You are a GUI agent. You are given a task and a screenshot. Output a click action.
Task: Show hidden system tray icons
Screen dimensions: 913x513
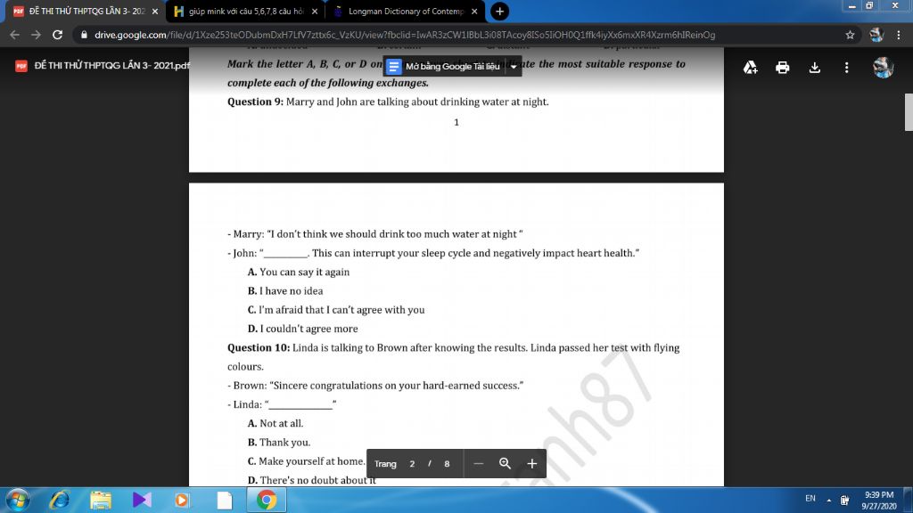pyautogui.click(x=828, y=500)
